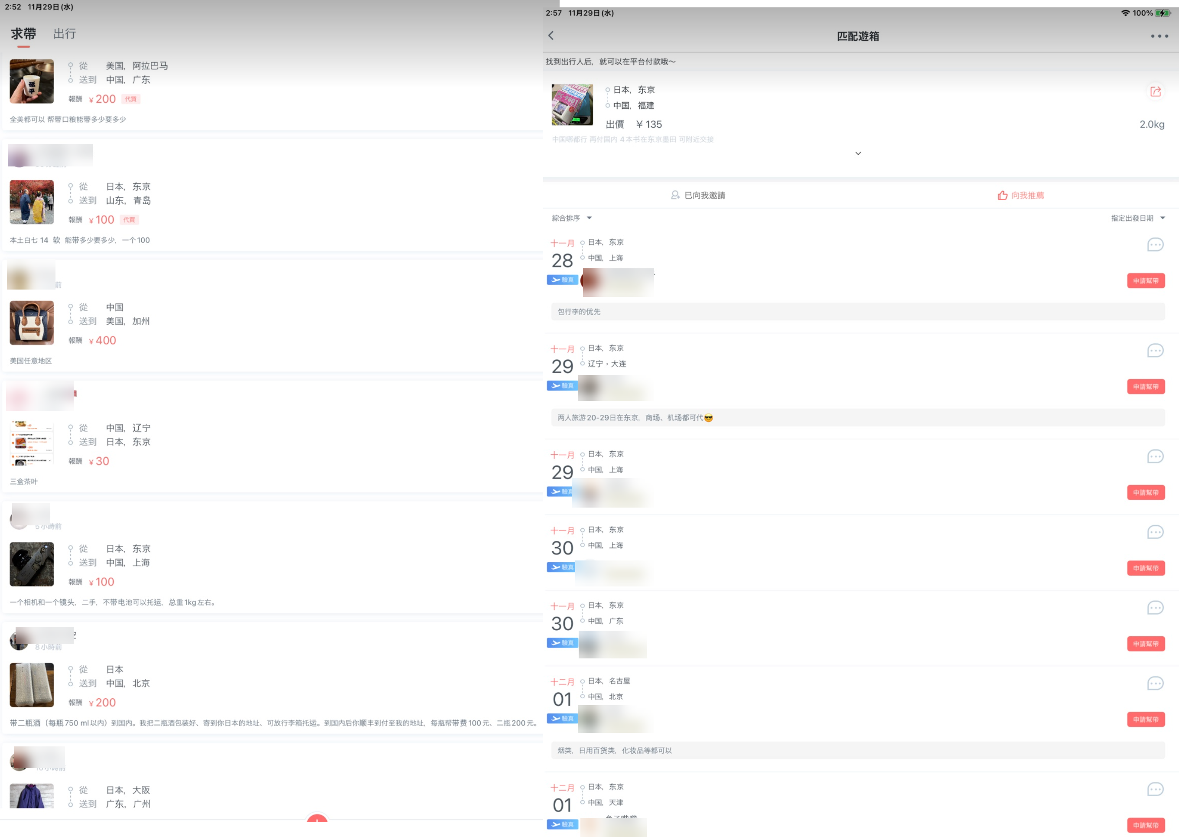
Task: Open chat for Tokyo to Tianjin trip
Action: pos(1155,790)
